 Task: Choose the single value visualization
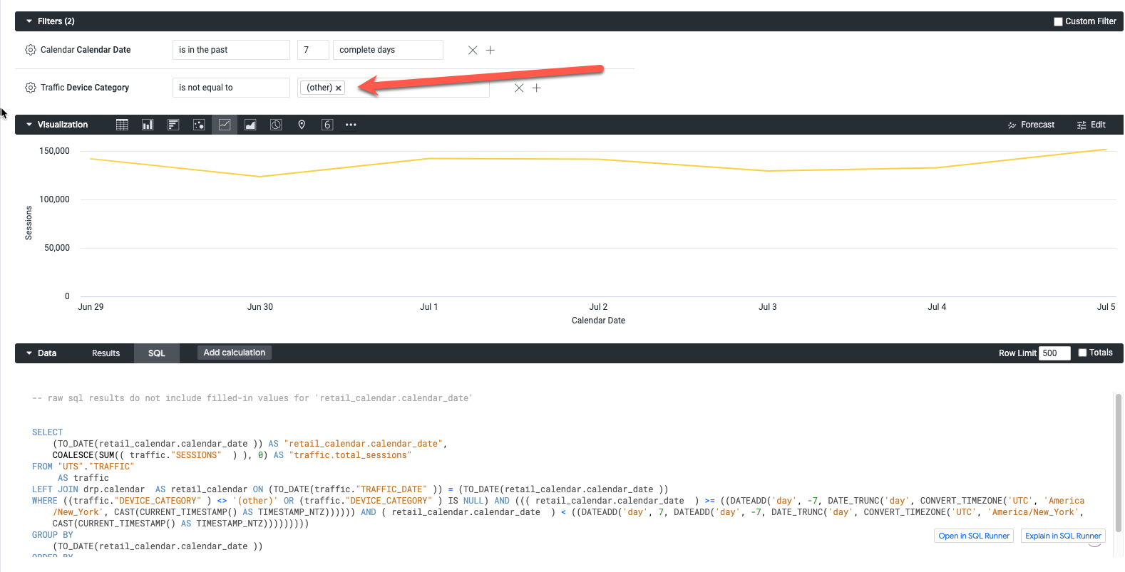click(327, 125)
